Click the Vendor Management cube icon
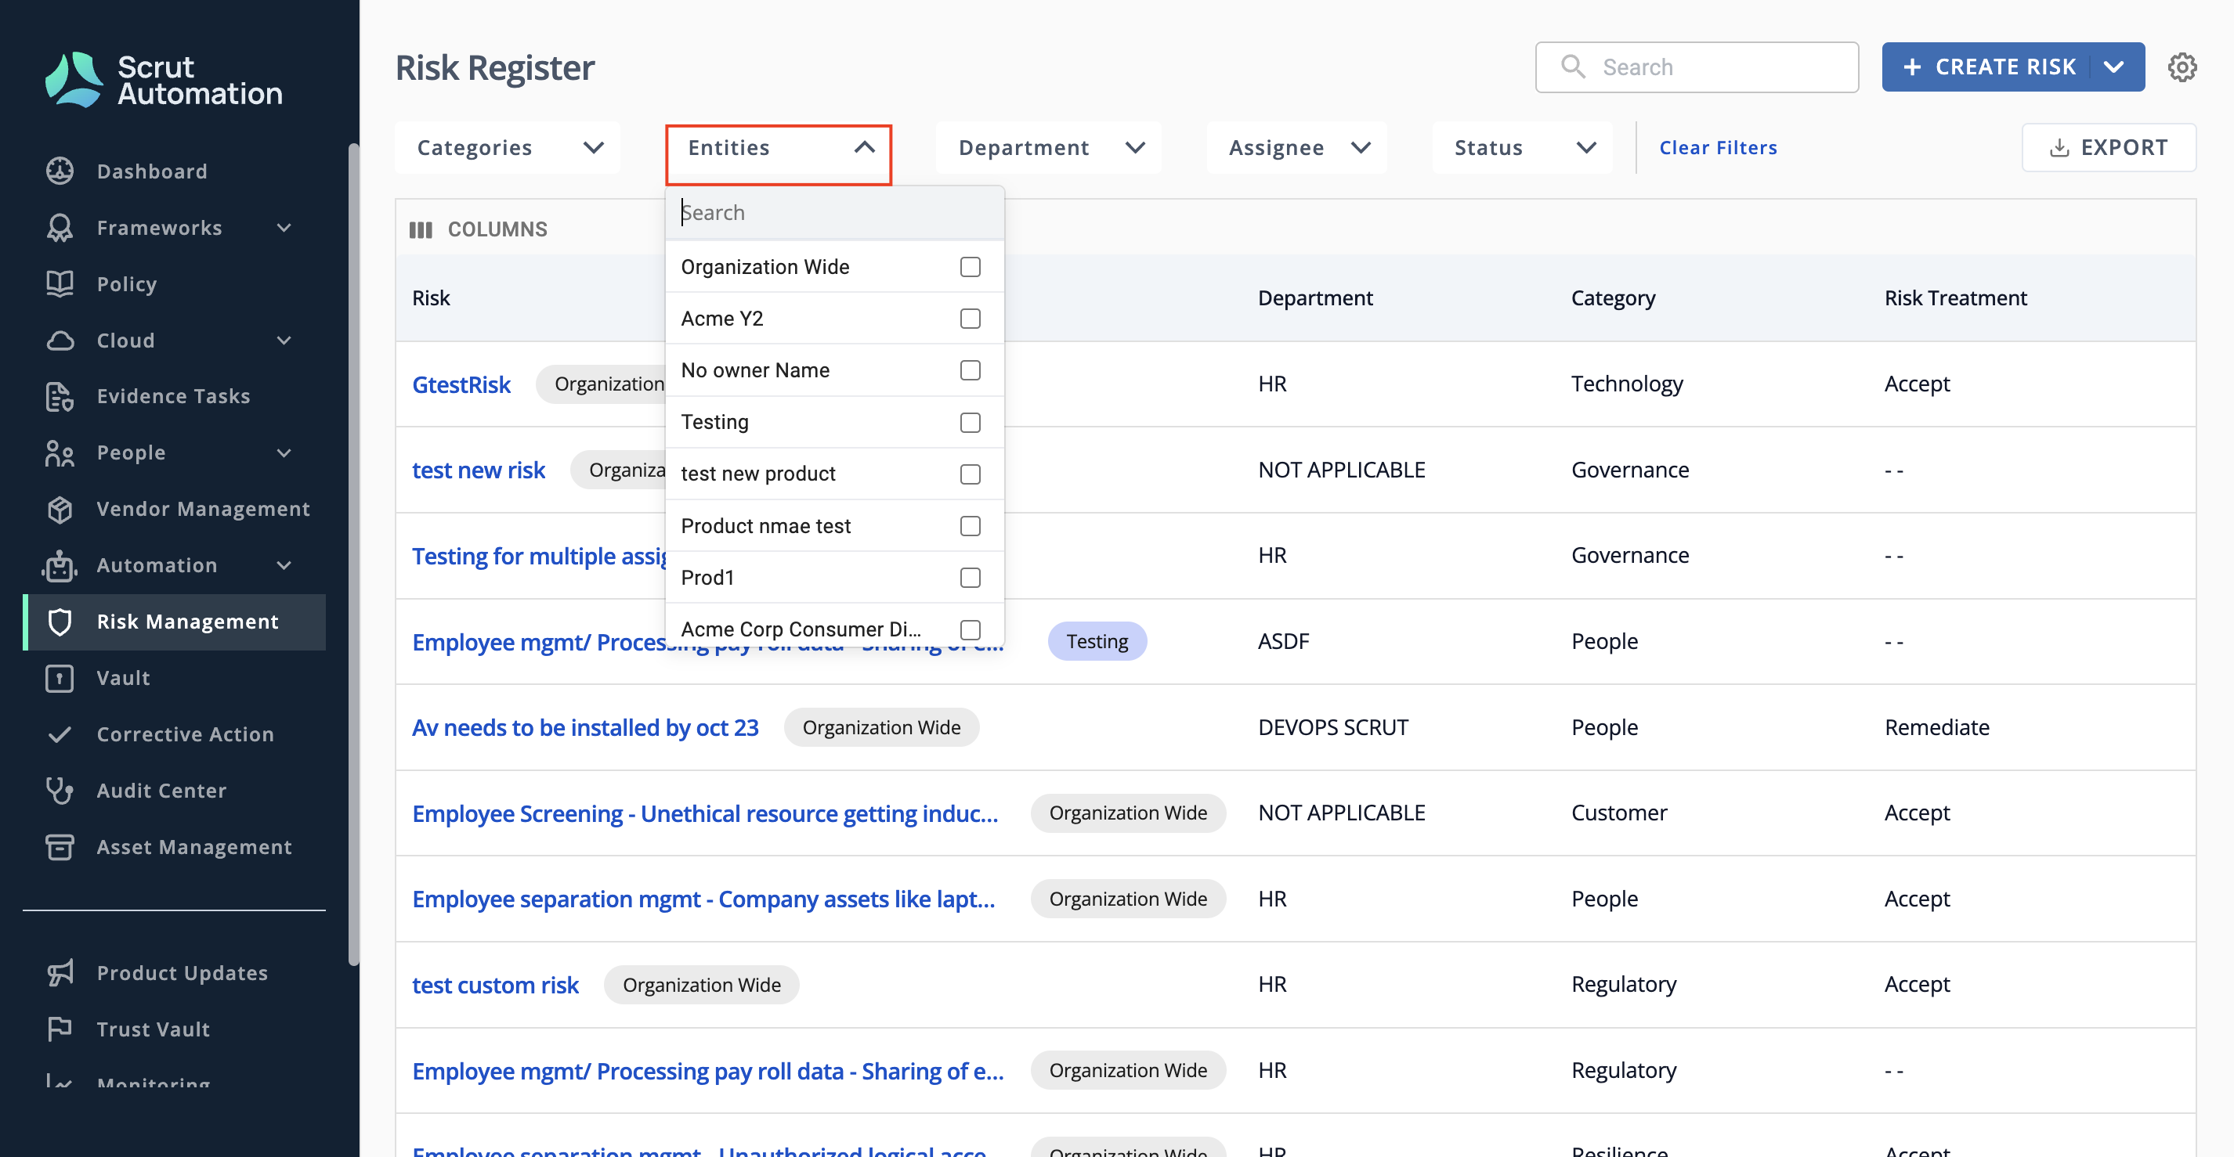 pyautogui.click(x=60, y=509)
